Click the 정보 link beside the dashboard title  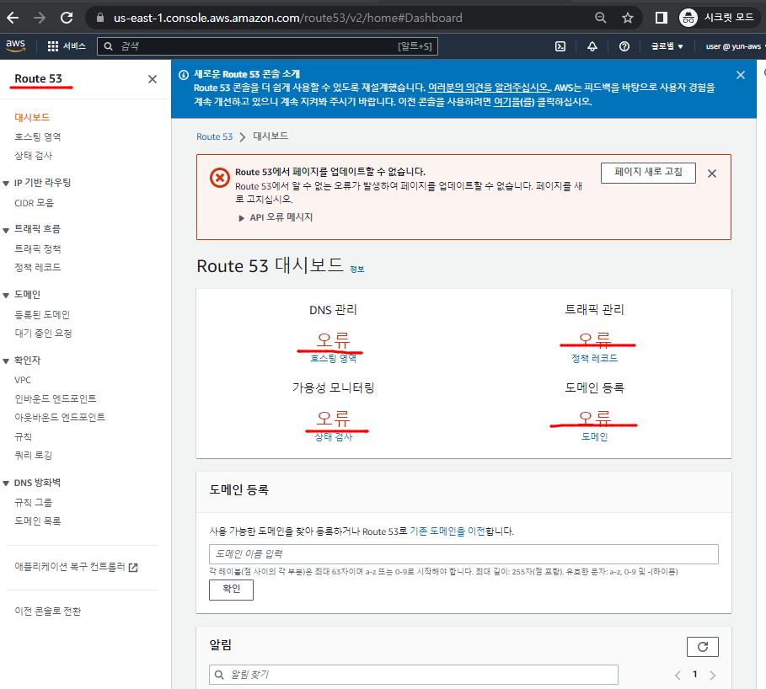(357, 269)
